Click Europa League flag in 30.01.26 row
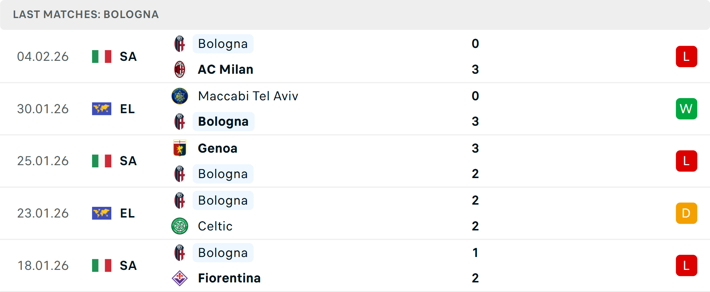This screenshot has width=710, height=292. click(x=102, y=109)
